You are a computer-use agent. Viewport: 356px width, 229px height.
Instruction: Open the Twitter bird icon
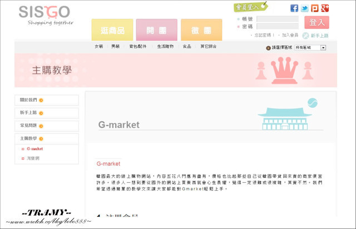304,8
